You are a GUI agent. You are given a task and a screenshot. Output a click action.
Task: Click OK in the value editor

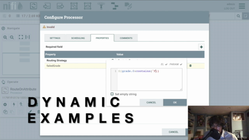click(x=175, y=103)
